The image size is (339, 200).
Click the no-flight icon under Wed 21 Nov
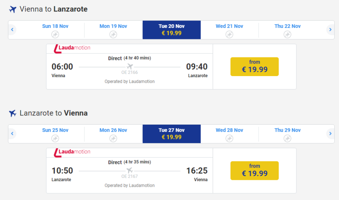coord(229,35)
